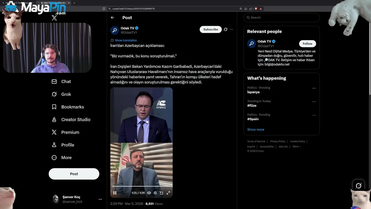The height and width of the screenshot is (209, 371).
Task: Click Subscribe on Odak TV post
Action: coord(211,29)
